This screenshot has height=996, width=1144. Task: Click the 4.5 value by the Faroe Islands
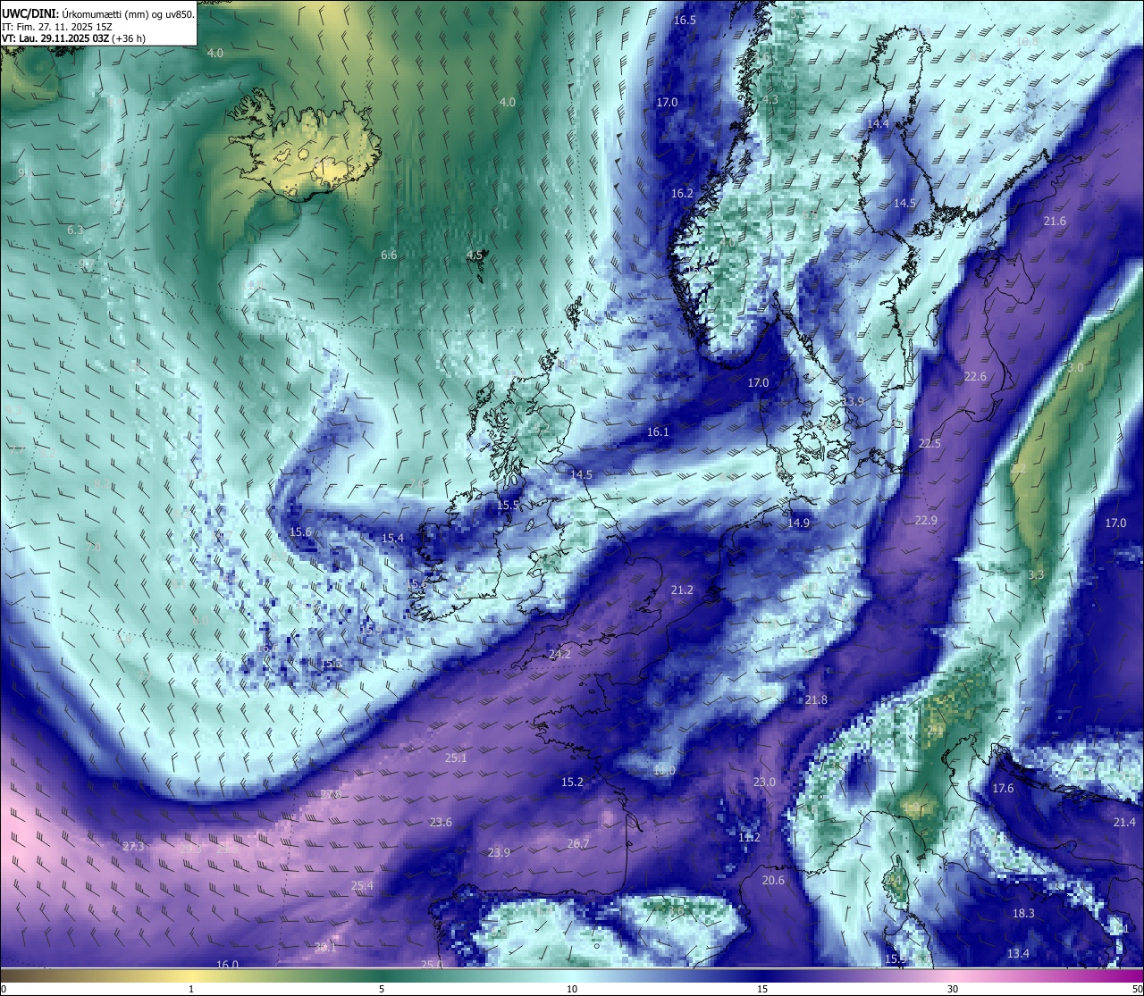point(475,255)
